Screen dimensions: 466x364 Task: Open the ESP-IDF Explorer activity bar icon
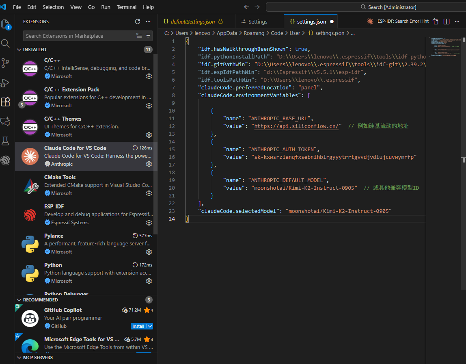click(x=5, y=160)
